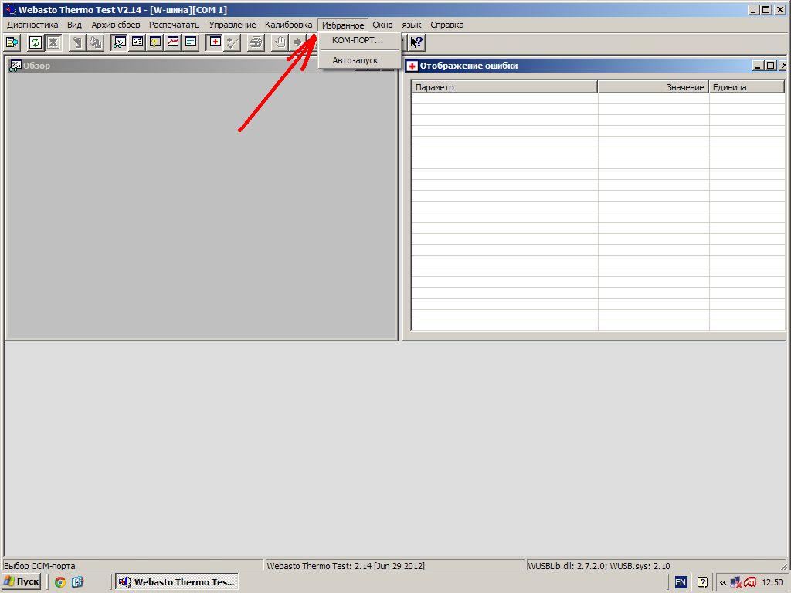Click the Обзор window title icon
The height and width of the screenshot is (593, 791).
coord(15,66)
